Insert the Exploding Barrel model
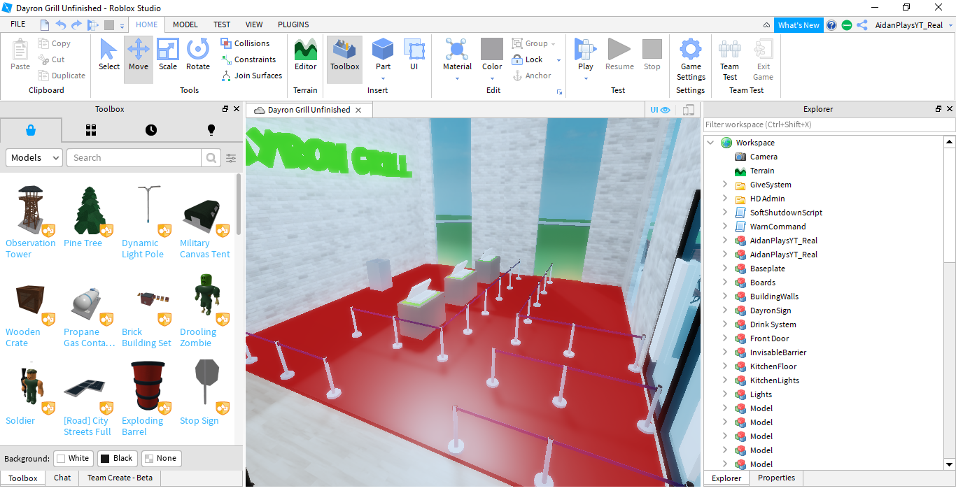This screenshot has height=493, width=956. (x=147, y=399)
